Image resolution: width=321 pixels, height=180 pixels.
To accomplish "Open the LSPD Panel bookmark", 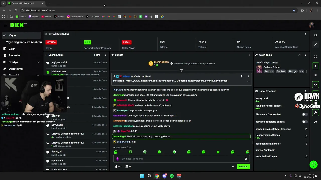I will tap(93, 17).
